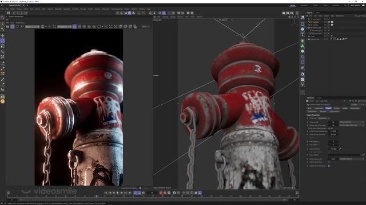Click the first red record keyframe button
Viewport: 366px width, 205px height.
161,192
